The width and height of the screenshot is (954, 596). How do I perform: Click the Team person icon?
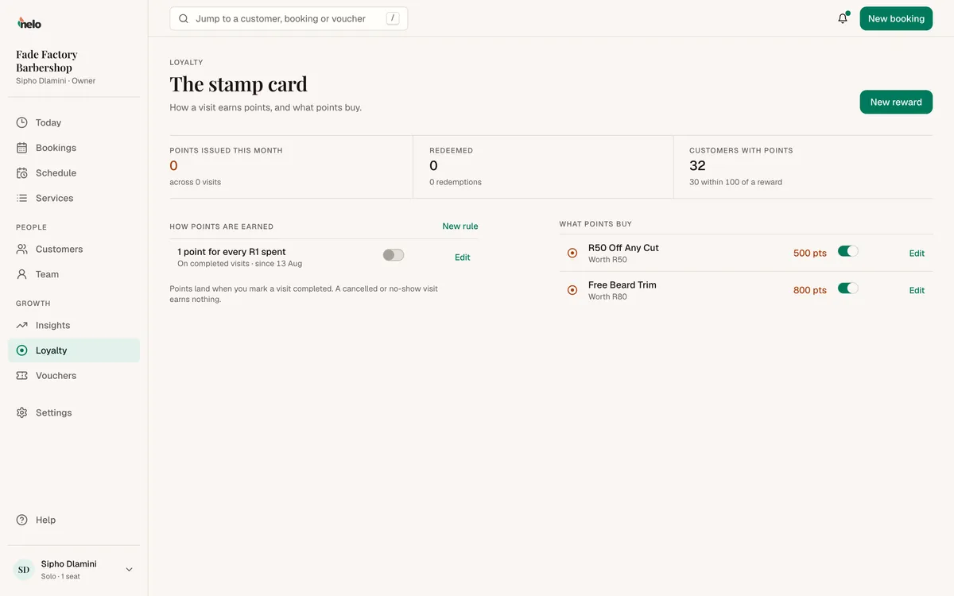coord(21,274)
